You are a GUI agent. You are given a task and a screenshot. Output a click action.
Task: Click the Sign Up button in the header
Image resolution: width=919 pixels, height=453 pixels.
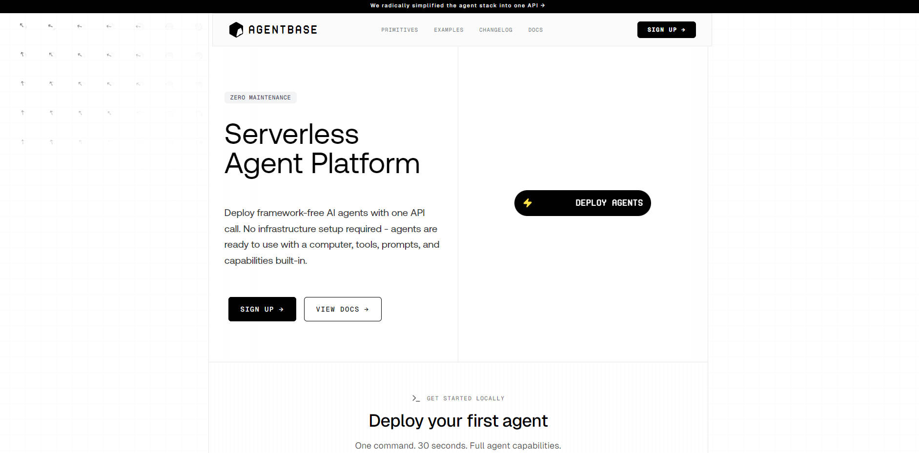tap(666, 30)
